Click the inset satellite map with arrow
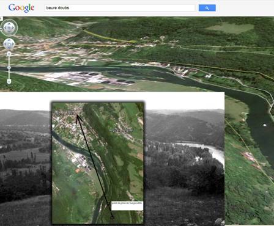274x226 pixels. click(x=98, y=163)
